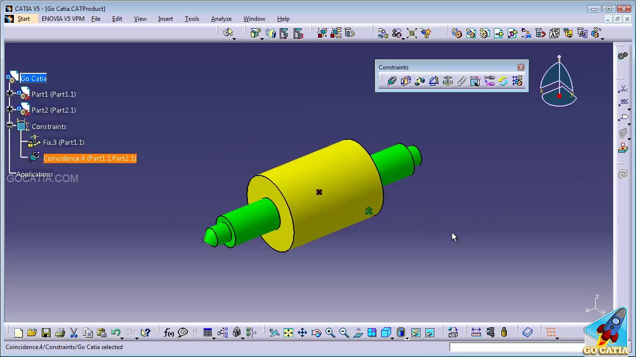This screenshot has width=636, height=357.
Task: Click the Measure Inertia weight icon
Action: [x=504, y=333]
